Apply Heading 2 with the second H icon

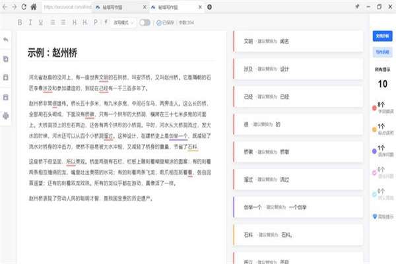click(85, 22)
